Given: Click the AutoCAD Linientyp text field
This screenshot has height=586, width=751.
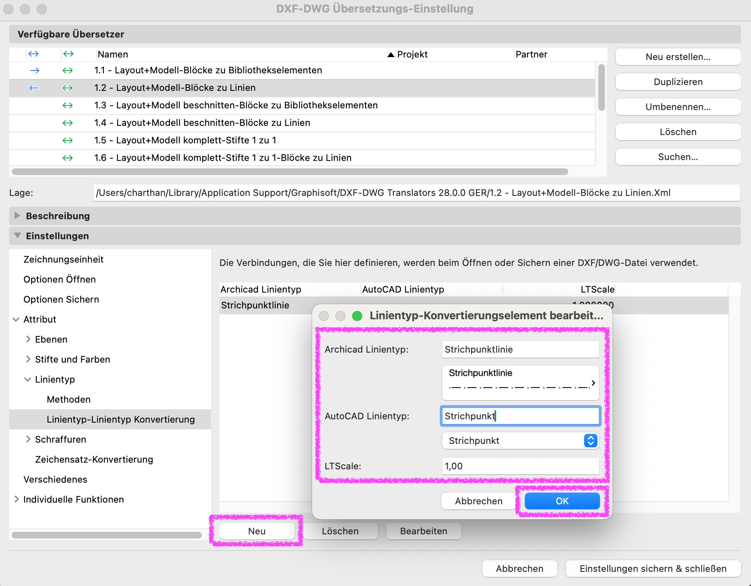Looking at the screenshot, I should click(520, 416).
